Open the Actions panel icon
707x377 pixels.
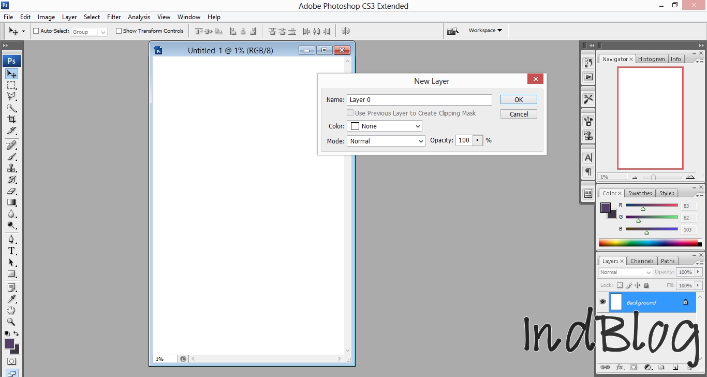coord(588,77)
